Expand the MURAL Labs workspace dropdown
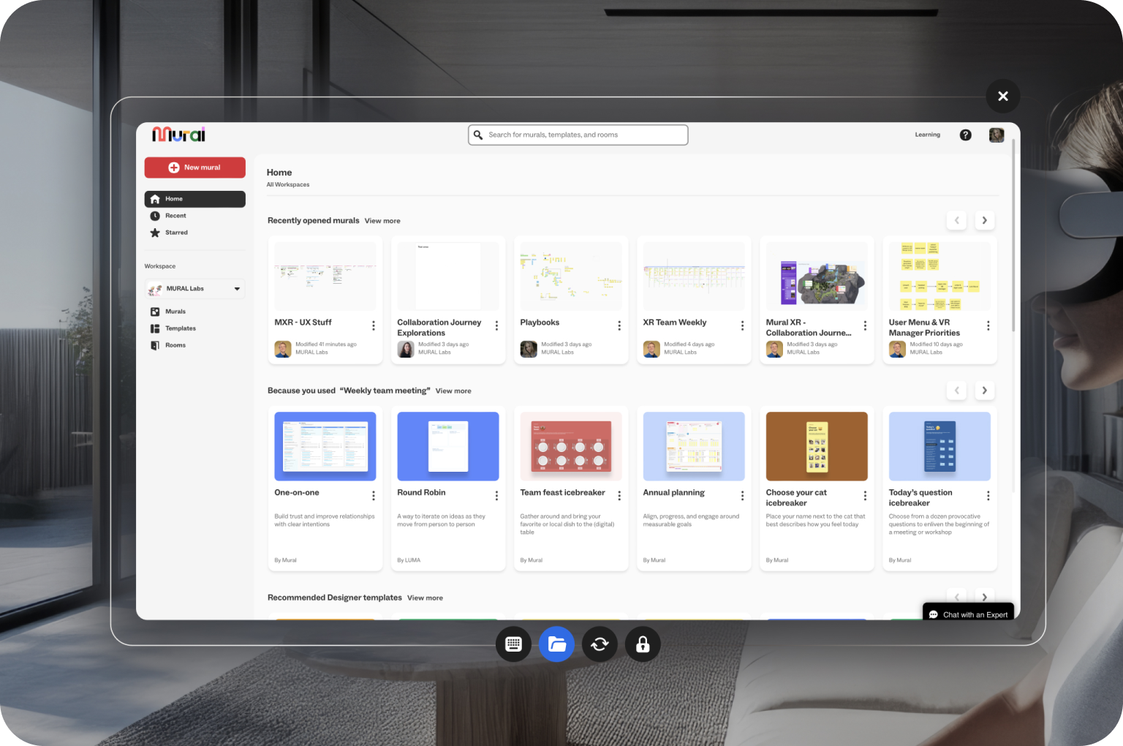Screen dimensions: 1123x746 point(195,289)
